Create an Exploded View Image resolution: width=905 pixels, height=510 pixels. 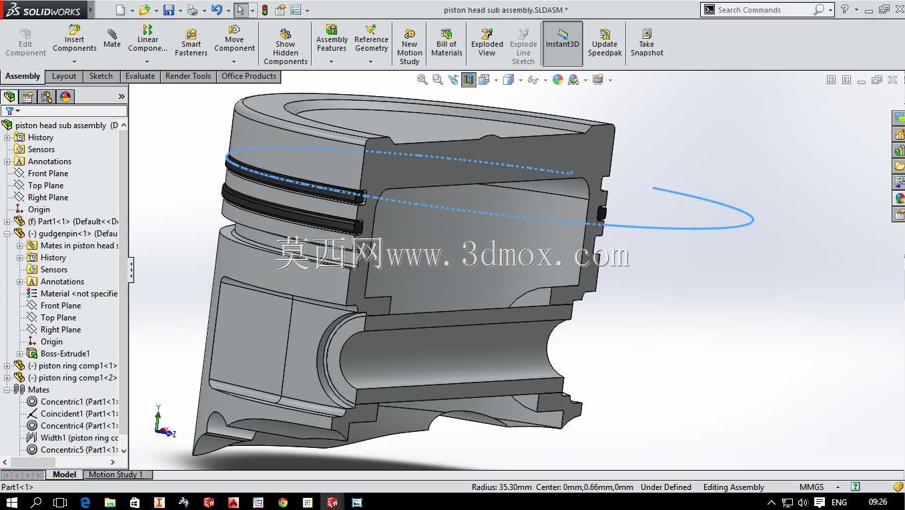tap(487, 43)
